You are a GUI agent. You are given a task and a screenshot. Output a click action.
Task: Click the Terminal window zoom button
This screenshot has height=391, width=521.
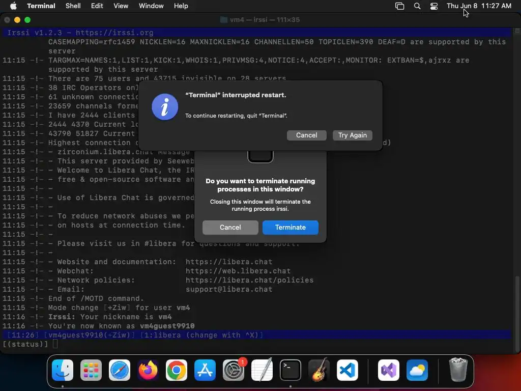click(27, 20)
